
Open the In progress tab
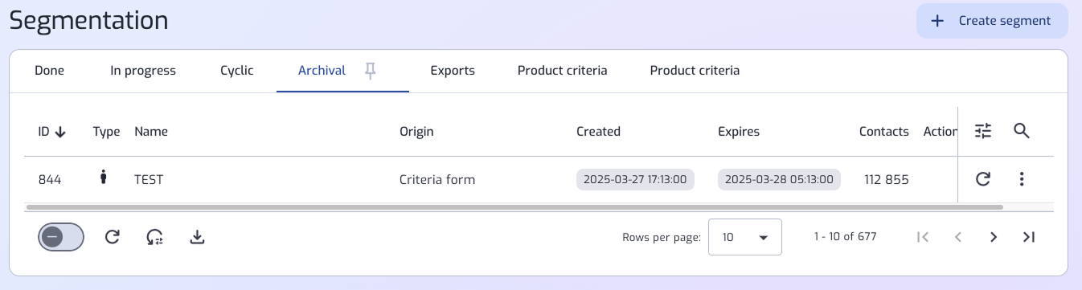[x=143, y=71]
